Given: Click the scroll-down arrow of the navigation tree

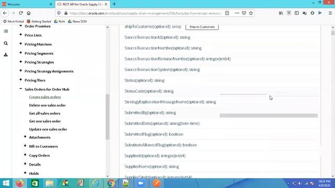Looking at the screenshot, I should [107, 176].
